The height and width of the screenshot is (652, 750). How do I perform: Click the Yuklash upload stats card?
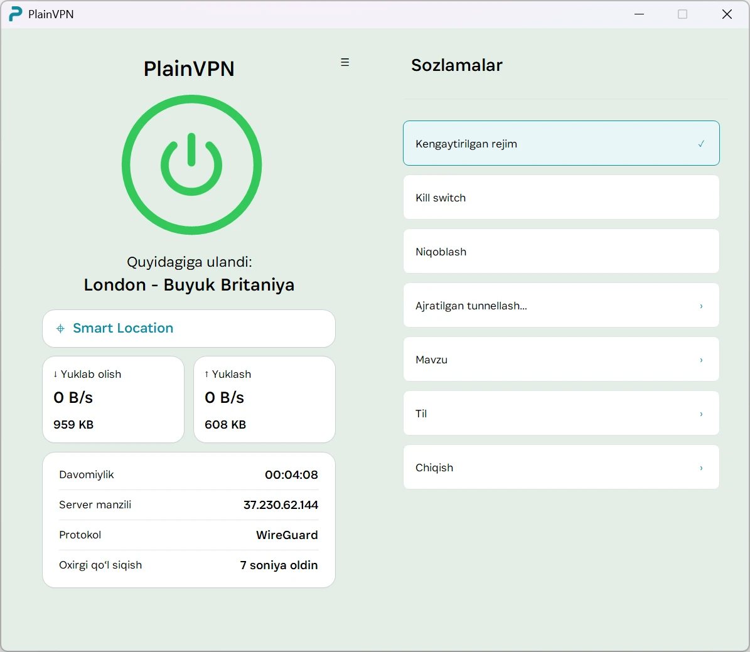click(264, 400)
